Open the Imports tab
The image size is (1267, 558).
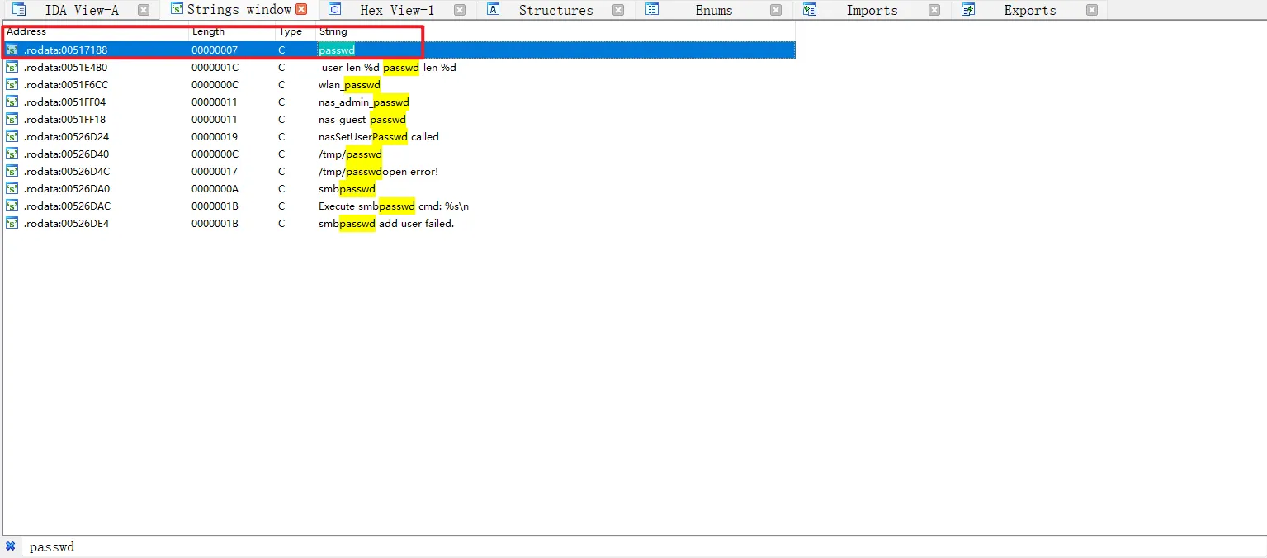click(872, 10)
